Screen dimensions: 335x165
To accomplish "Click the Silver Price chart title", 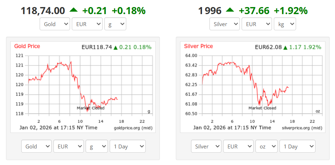I will tap(198, 46).
